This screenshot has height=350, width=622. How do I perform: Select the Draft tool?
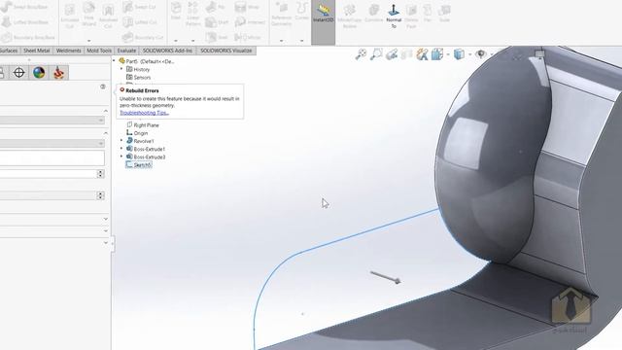point(218,22)
